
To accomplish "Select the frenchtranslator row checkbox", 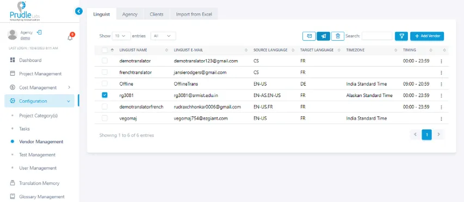I will click(104, 72).
